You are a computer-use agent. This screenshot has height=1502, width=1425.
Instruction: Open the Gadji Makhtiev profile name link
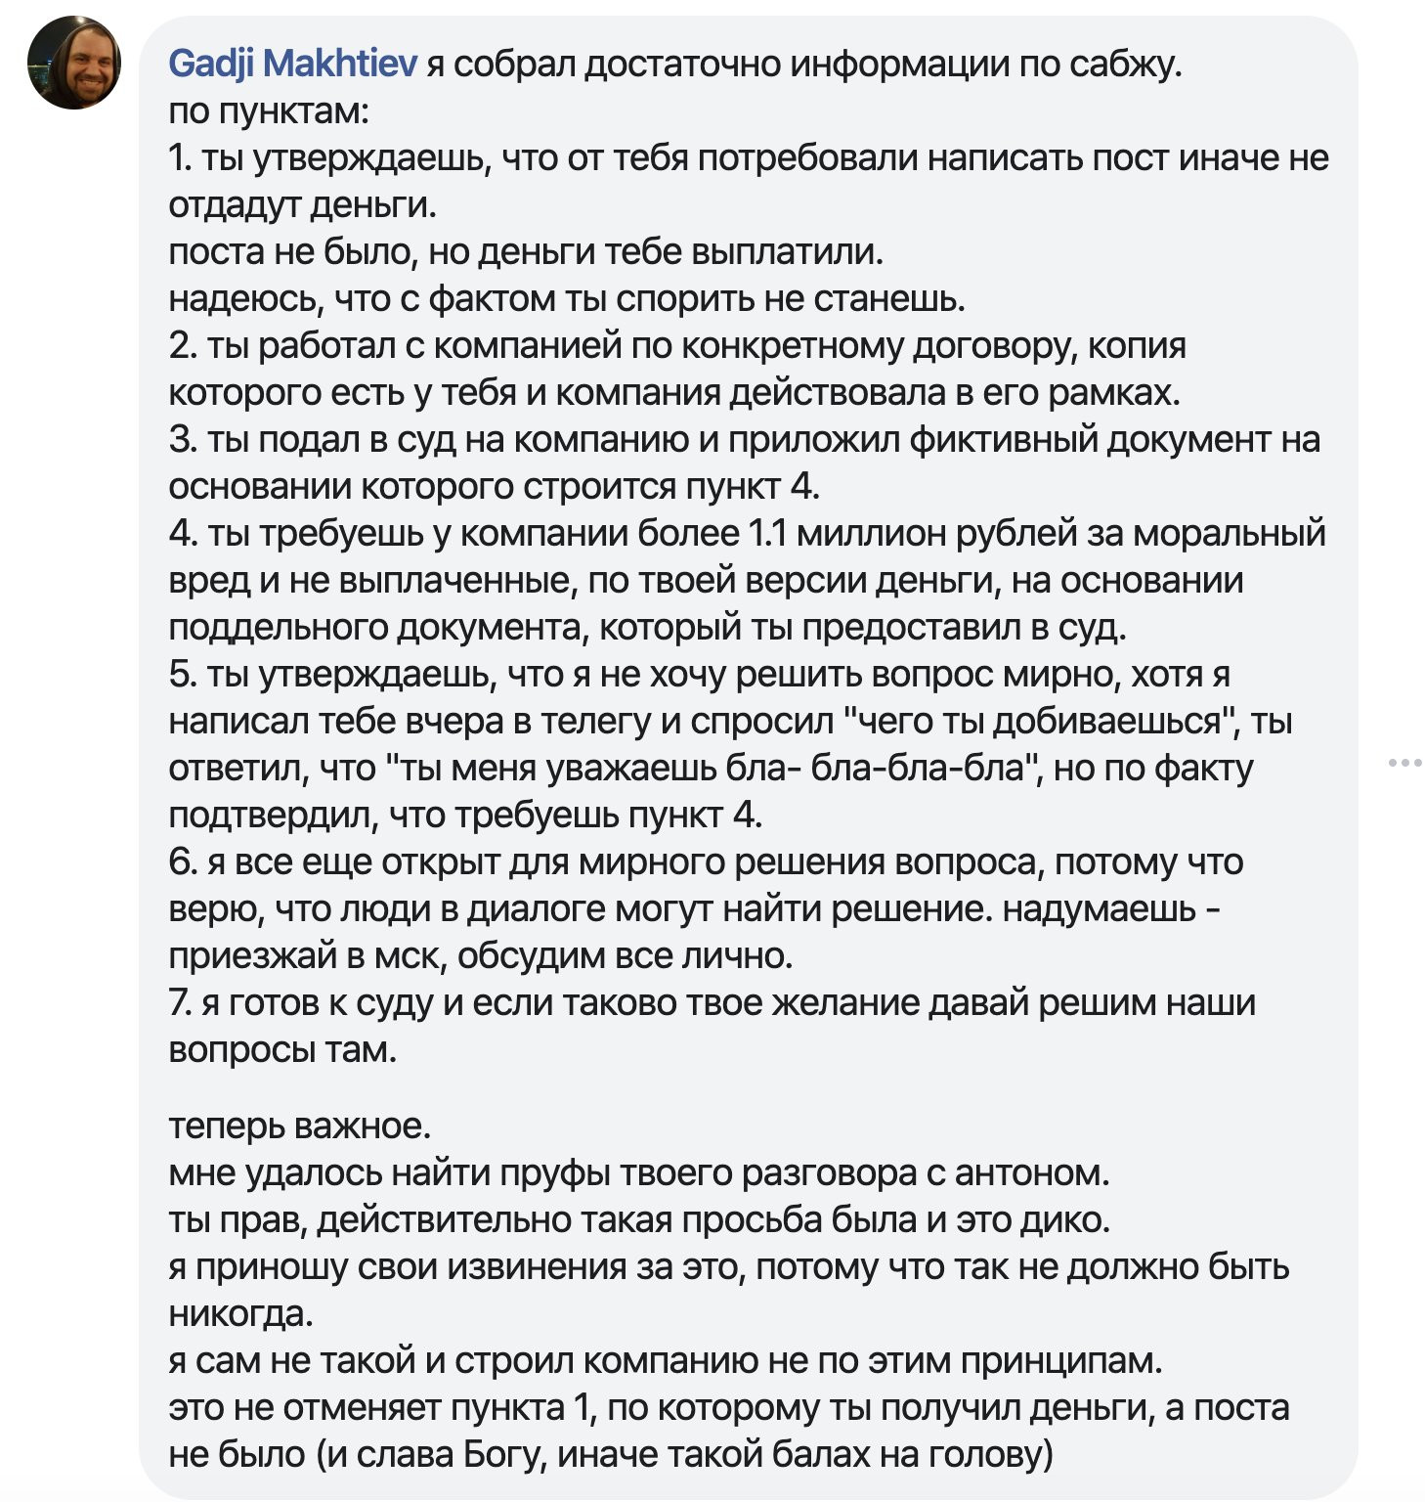point(293,64)
